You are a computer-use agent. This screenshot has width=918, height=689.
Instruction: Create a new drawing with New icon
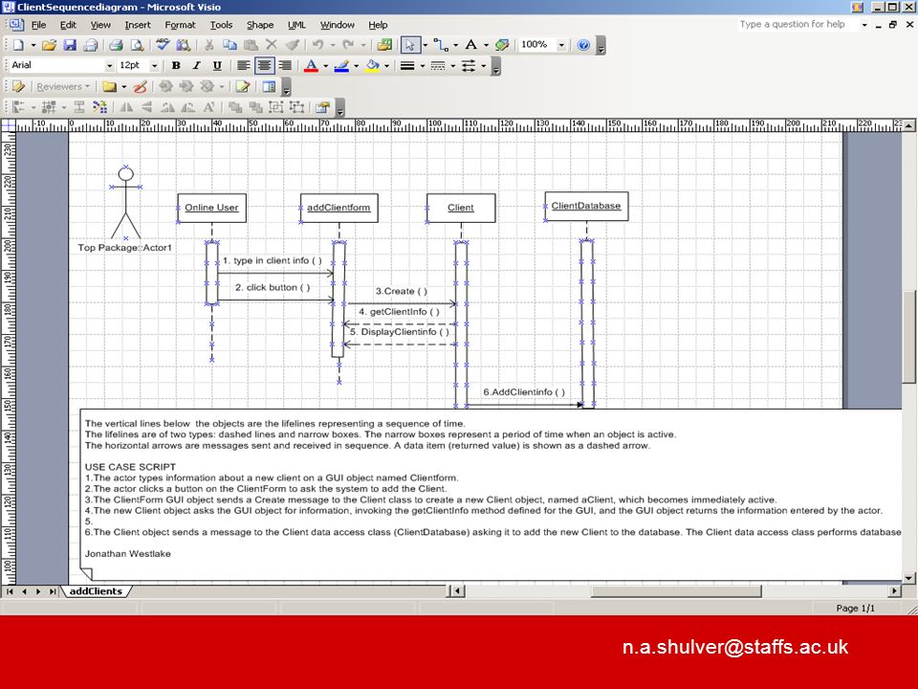19,45
